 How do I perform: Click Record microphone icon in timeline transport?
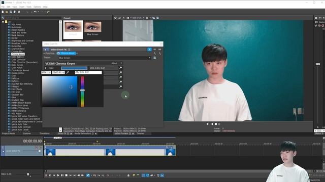click(46, 175)
